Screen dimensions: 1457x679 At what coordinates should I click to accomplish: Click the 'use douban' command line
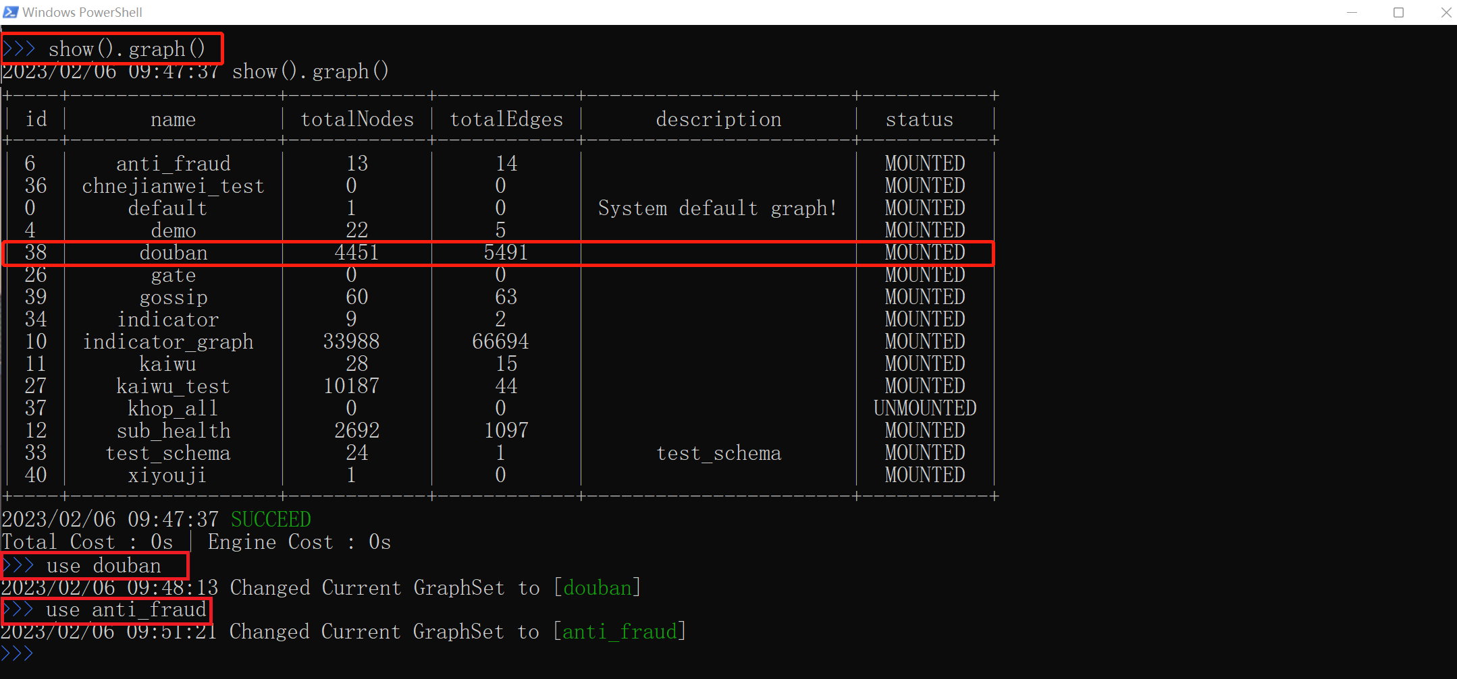pyautogui.click(x=104, y=566)
